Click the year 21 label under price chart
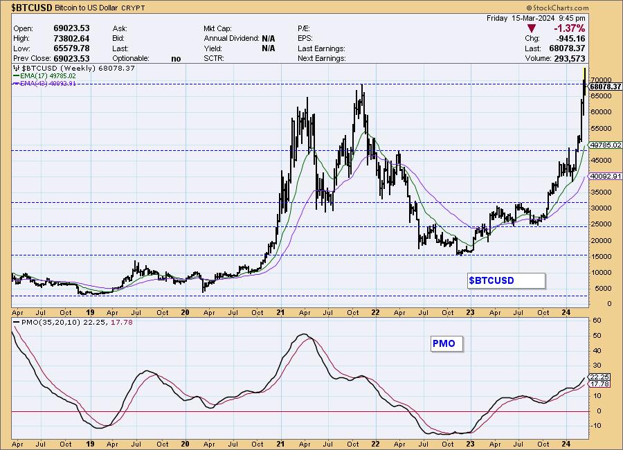 280,312
